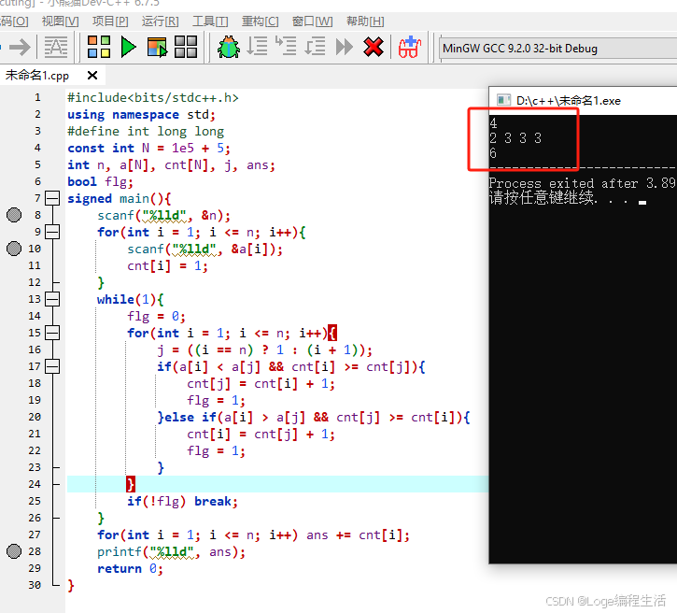Click 'cnt[j] = cnt[i] + 1;' line
This screenshot has height=613, width=677.
261,384
